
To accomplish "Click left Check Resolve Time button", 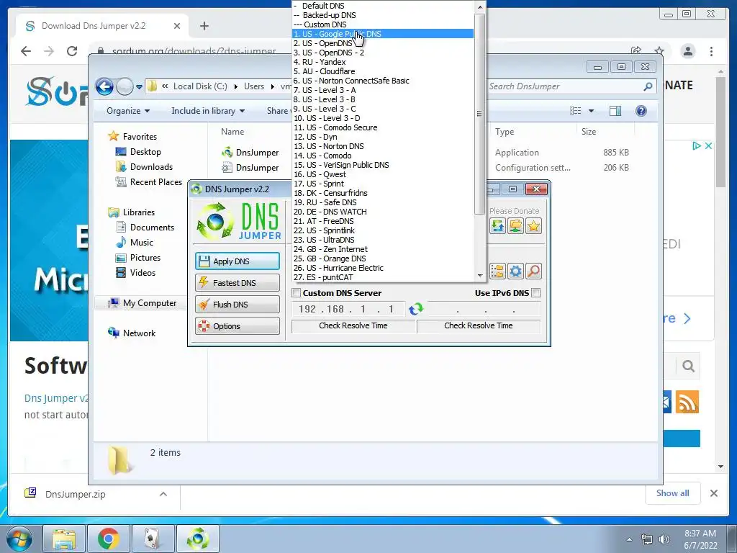I will tap(353, 325).
